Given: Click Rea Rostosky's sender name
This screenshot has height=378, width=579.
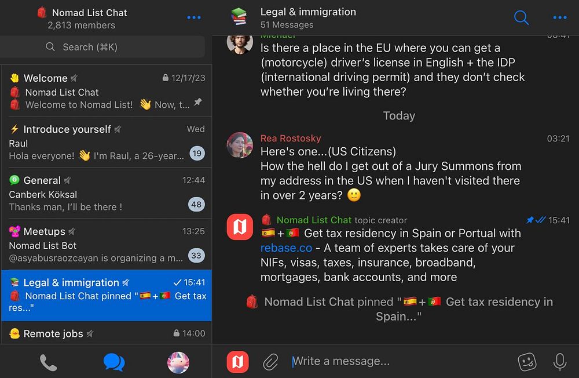Looking at the screenshot, I should [291, 139].
